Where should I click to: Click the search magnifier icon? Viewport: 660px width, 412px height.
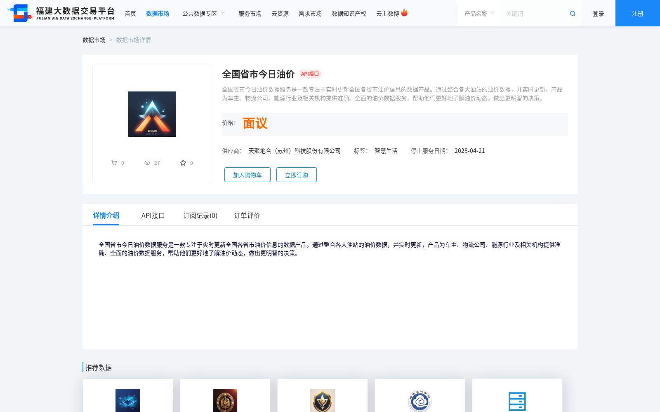click(x=572, y=14)
